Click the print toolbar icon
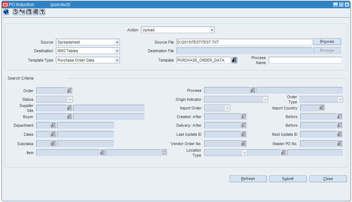Screen dimensions: 352x202 pos(36,12)
